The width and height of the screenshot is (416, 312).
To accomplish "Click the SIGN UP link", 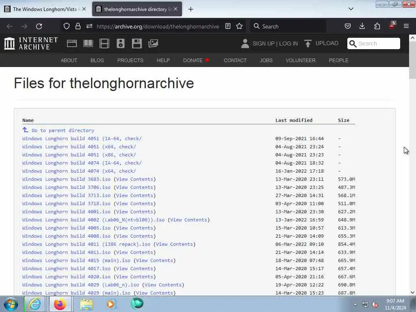I will (263, 43).
